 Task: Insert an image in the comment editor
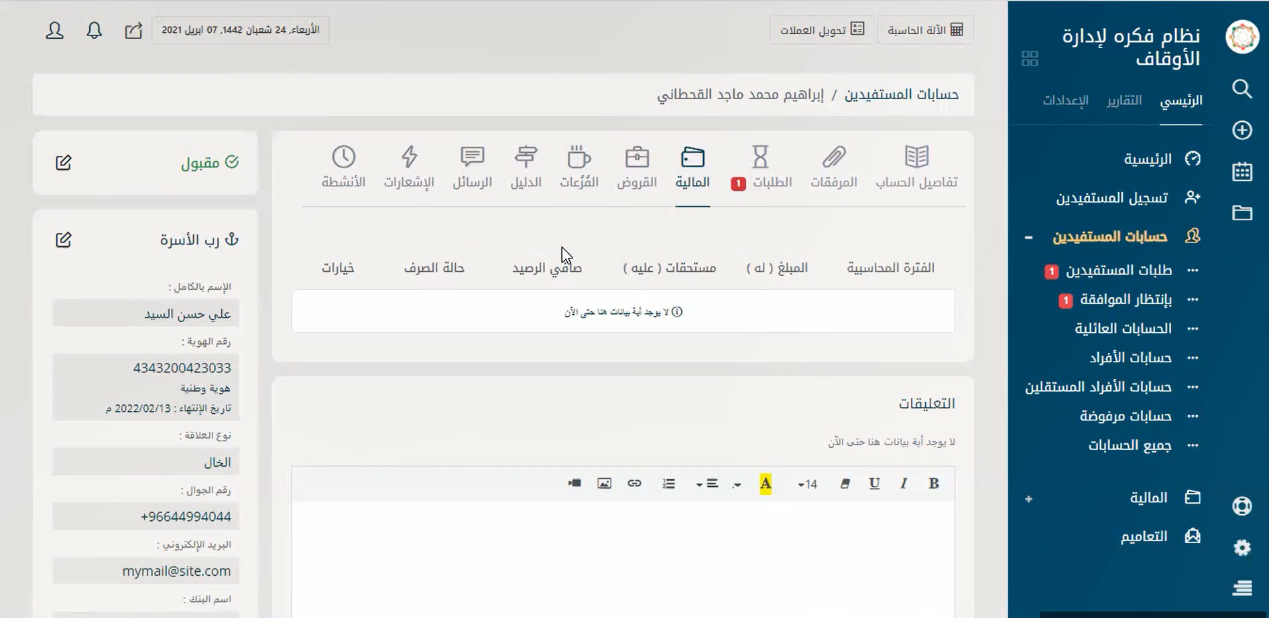point(604,483)
